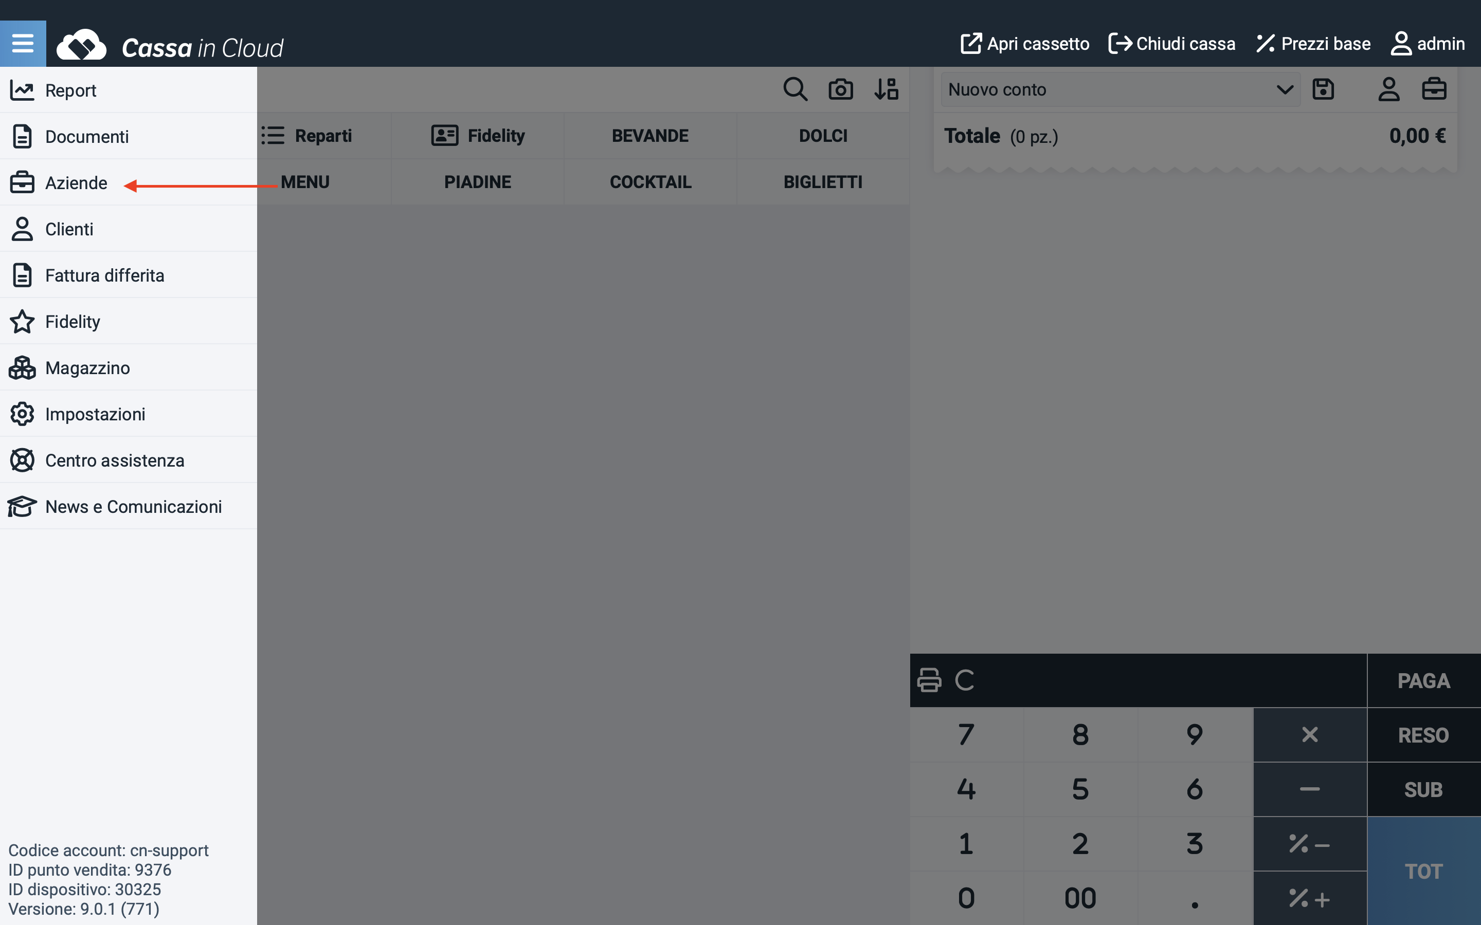Click Chiudi cassa button
The image size is (1481, 925).
click(1171, 44)
